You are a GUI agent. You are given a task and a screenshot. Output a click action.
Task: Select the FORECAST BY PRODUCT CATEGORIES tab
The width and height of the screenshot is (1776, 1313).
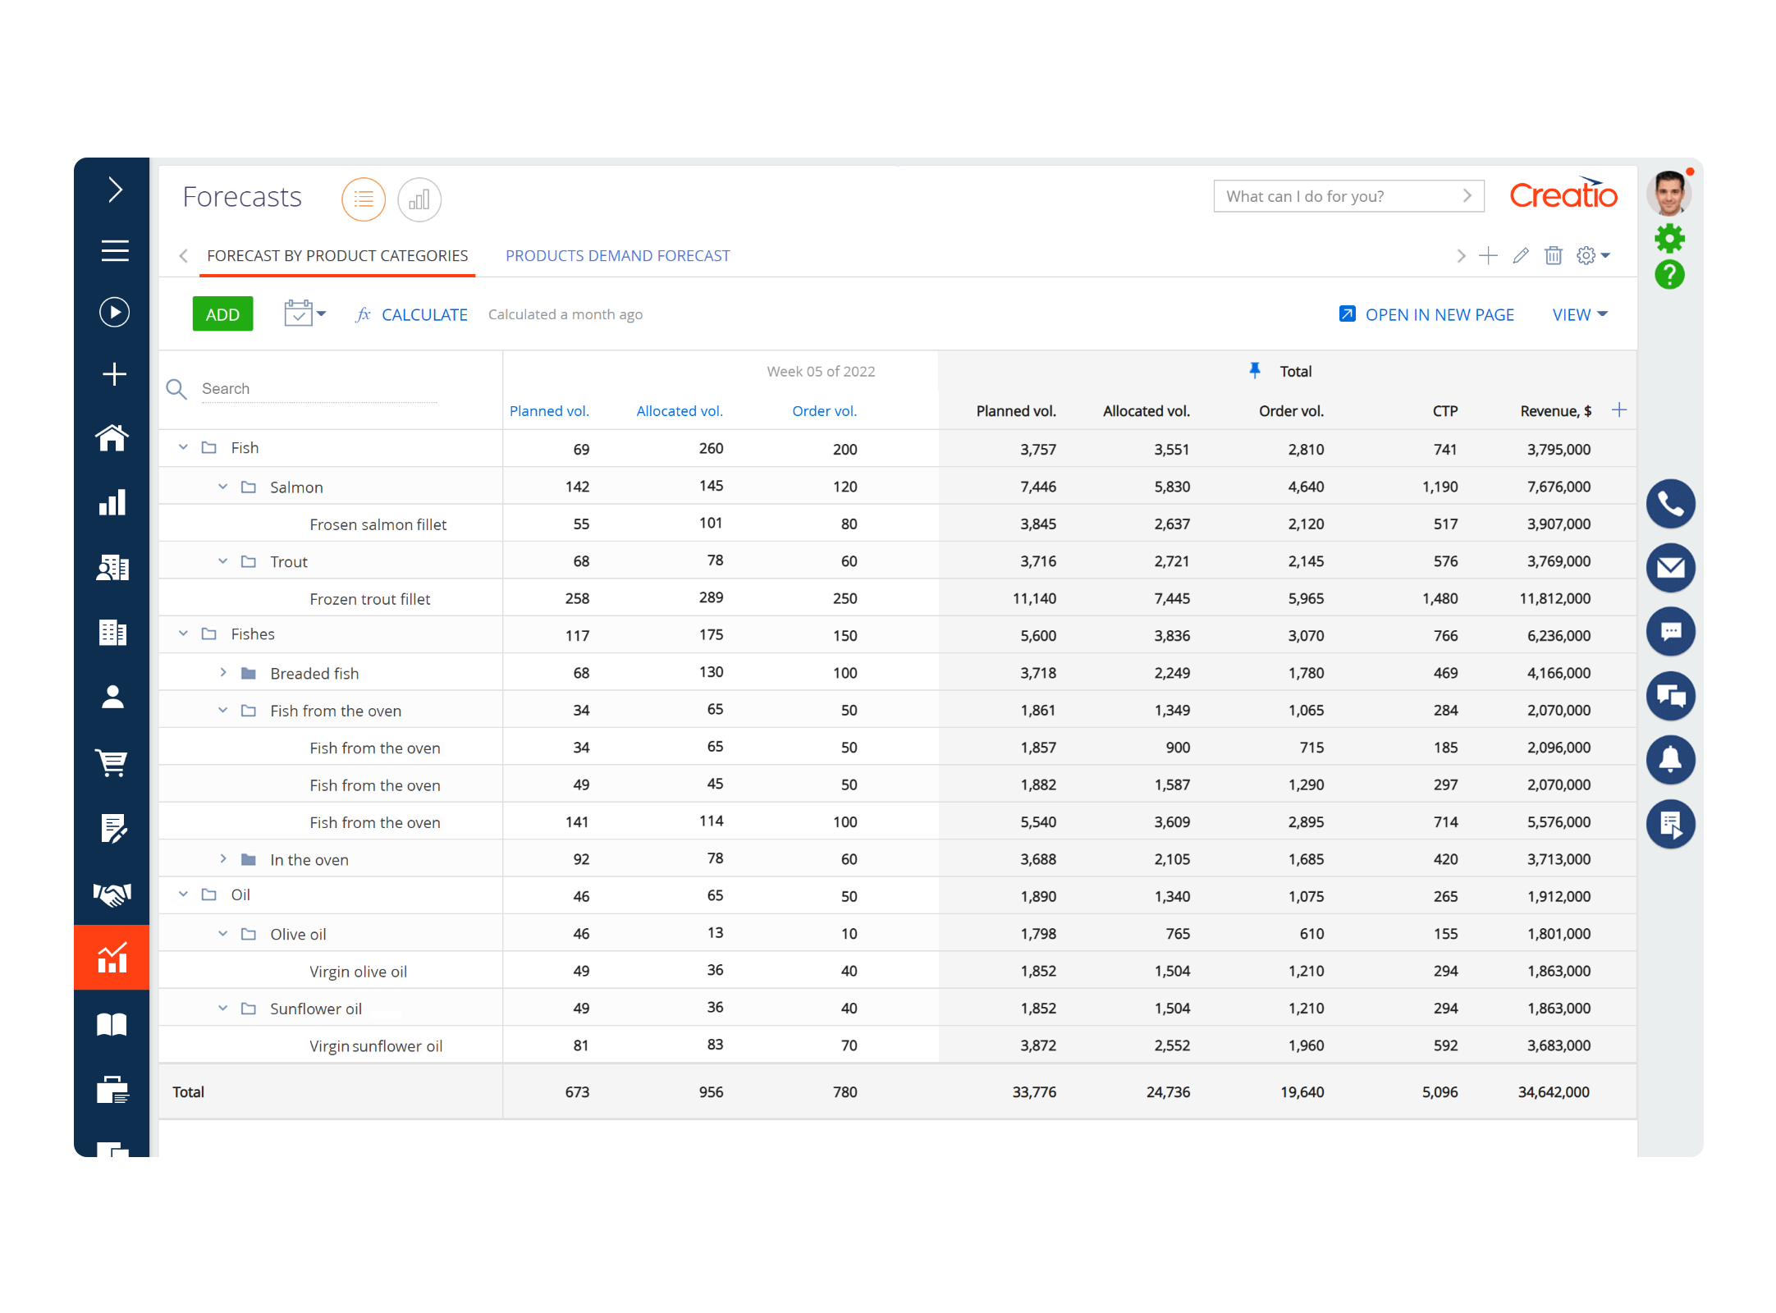337,255
